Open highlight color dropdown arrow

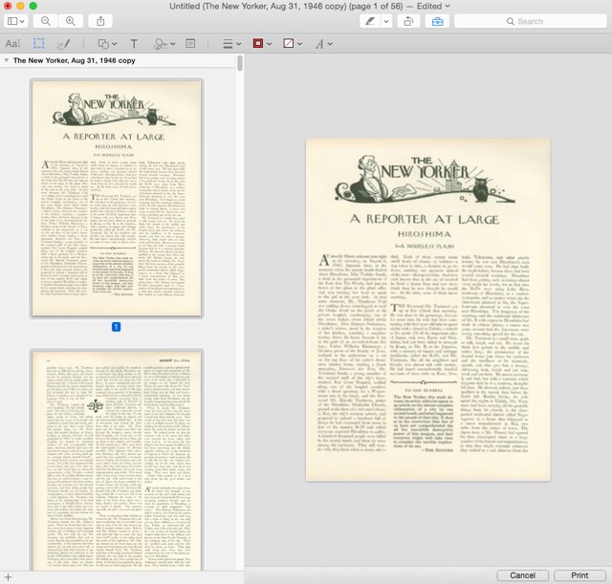[386, 21]
